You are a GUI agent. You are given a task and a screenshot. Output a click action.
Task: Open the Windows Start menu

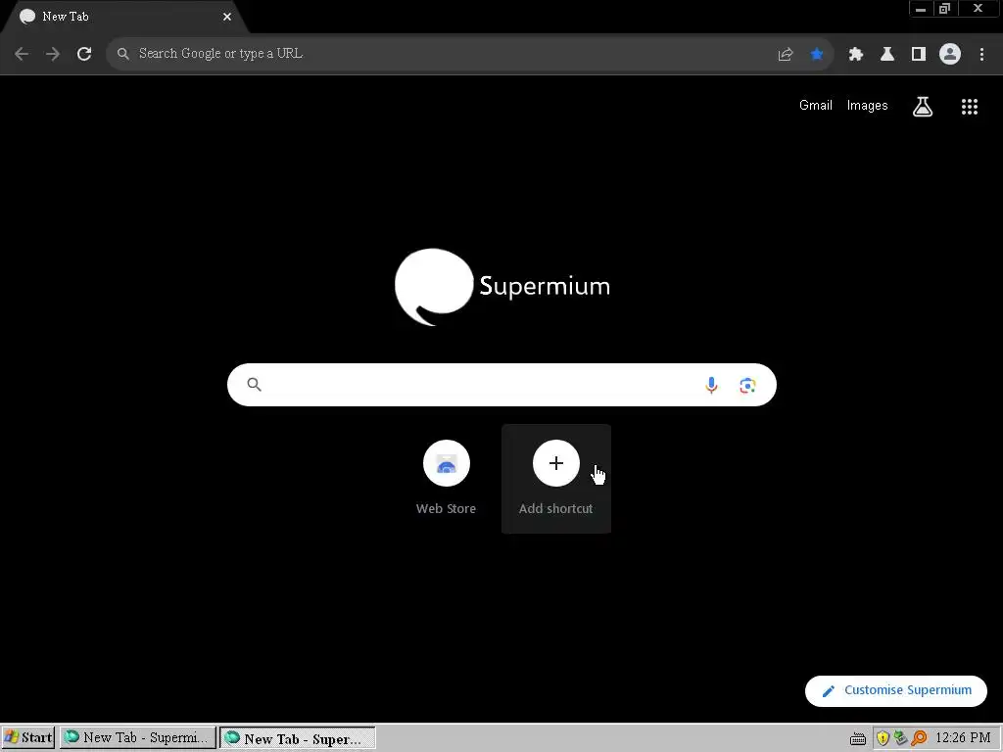[x=28, y=738]
